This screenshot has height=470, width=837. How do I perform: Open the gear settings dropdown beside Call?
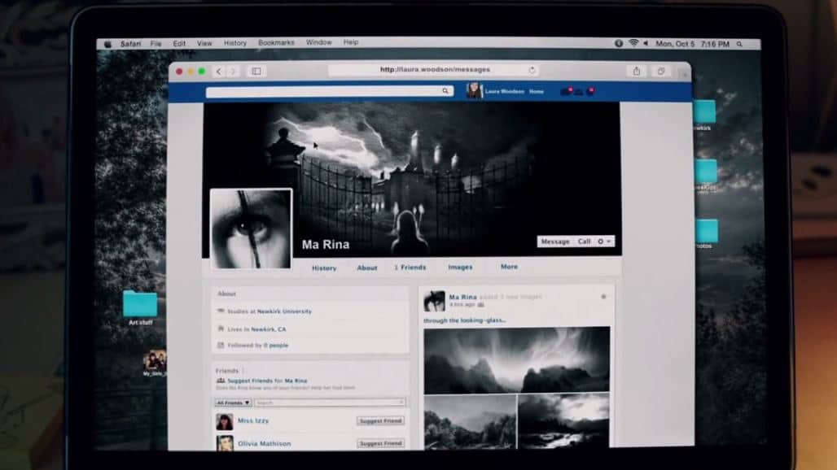pos(603,242)
